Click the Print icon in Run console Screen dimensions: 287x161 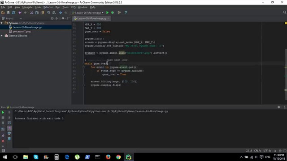pos(9,133)
